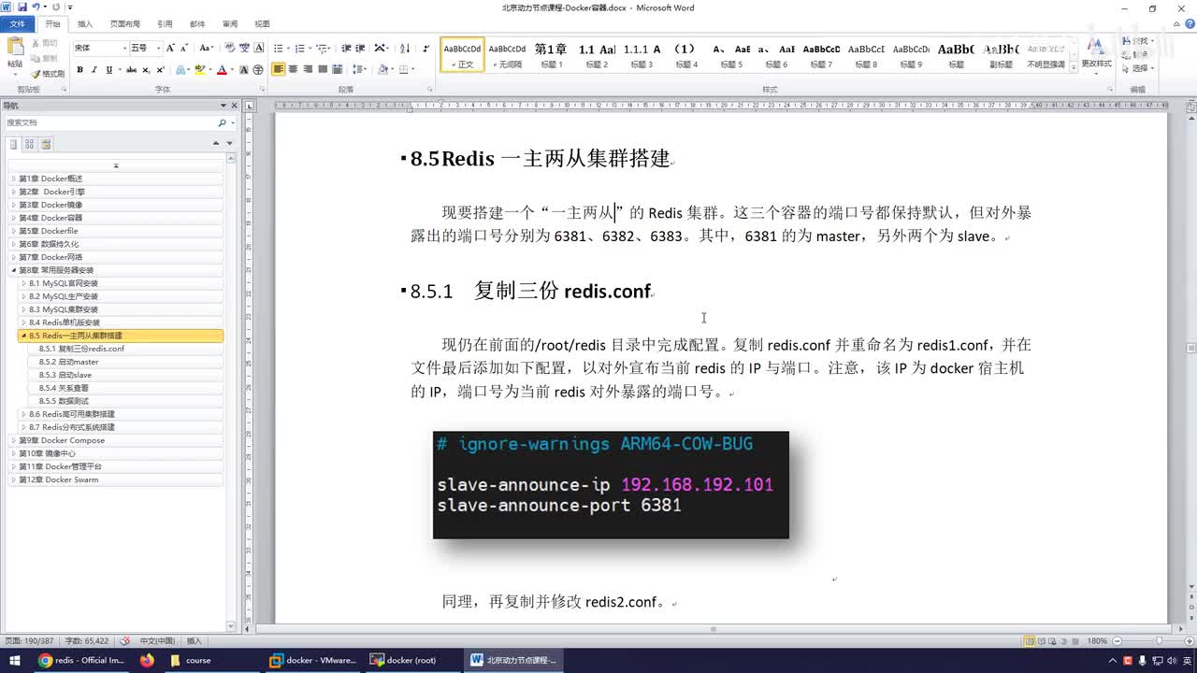The height and width of the screenshot is (673, 1197).
Task: Jump to 8.5.4 关系查看 heading
Action: pyautogui.click(x=64, y=388)
